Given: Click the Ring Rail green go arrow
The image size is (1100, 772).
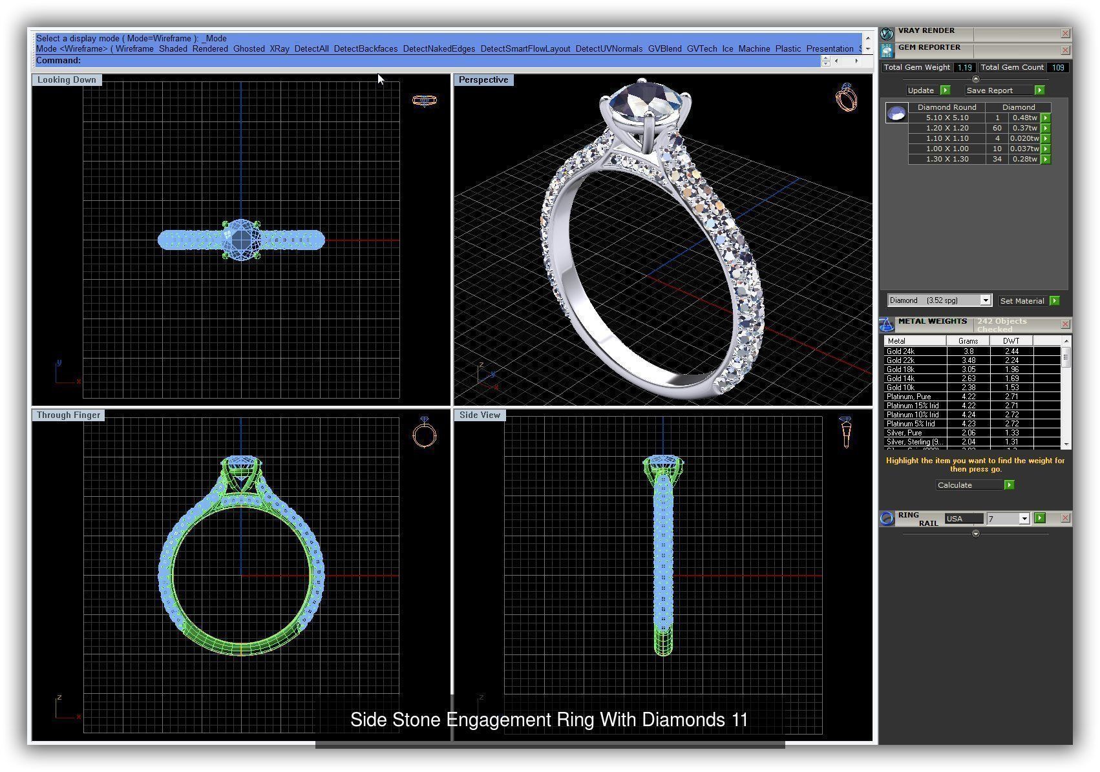Looking at the screenshot, I should (x=1039, y=518).
